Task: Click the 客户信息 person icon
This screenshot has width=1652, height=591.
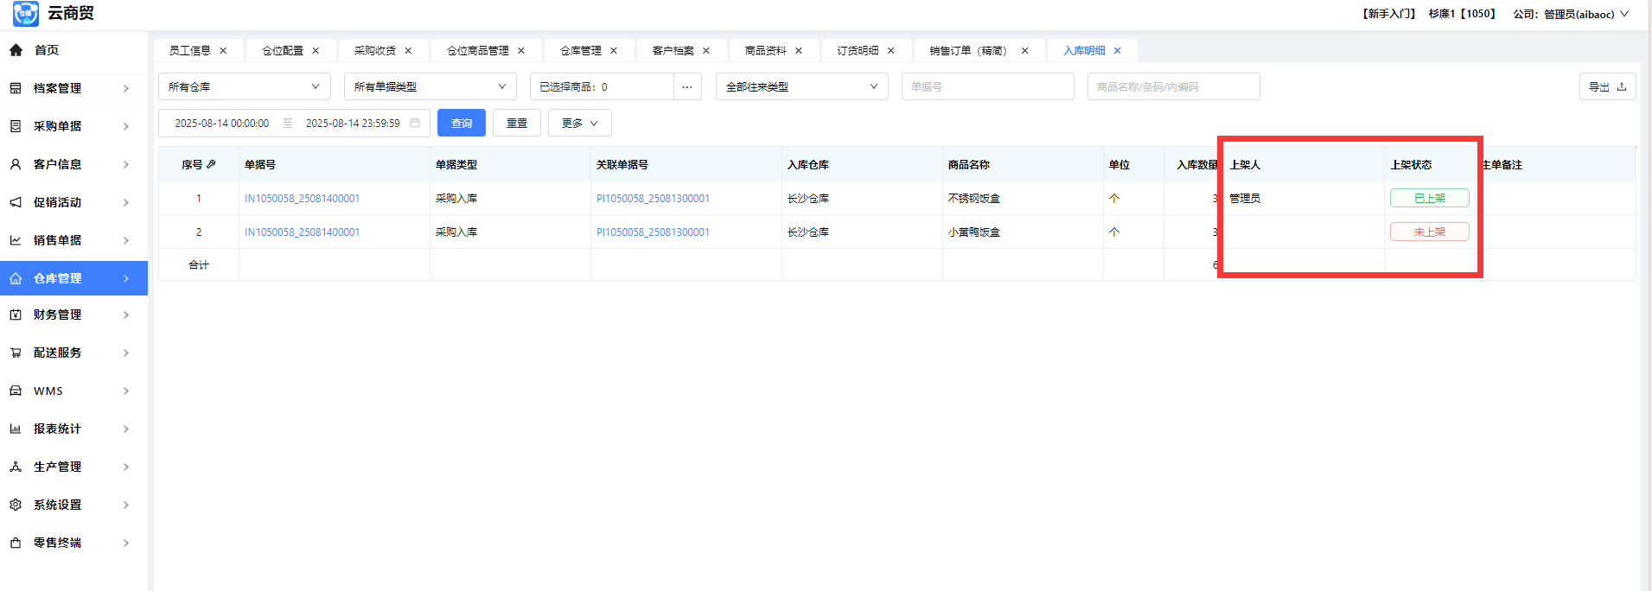Action: (16, 164)
